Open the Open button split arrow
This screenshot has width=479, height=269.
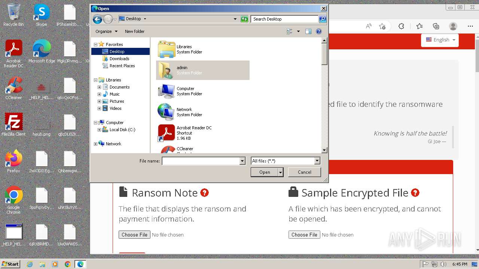(x=280, y=172)
